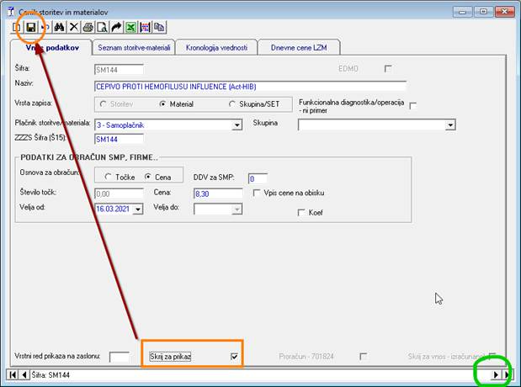Viewport: 521px width, 387px height.
Task: Check the 'Koef' checkbox
Action: [301, 213]
